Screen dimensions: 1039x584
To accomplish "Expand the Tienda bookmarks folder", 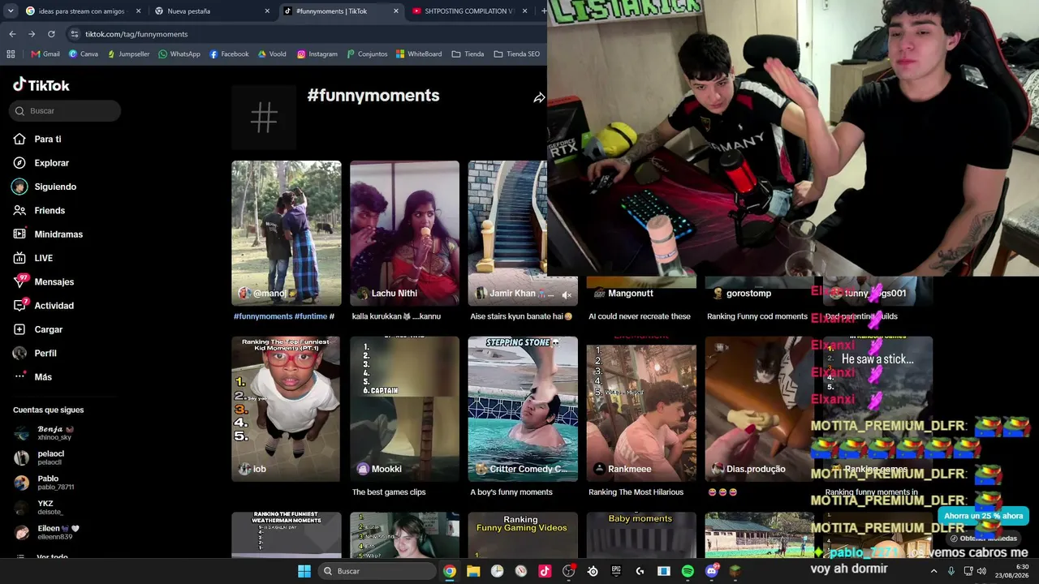I will tap(468, 54).
